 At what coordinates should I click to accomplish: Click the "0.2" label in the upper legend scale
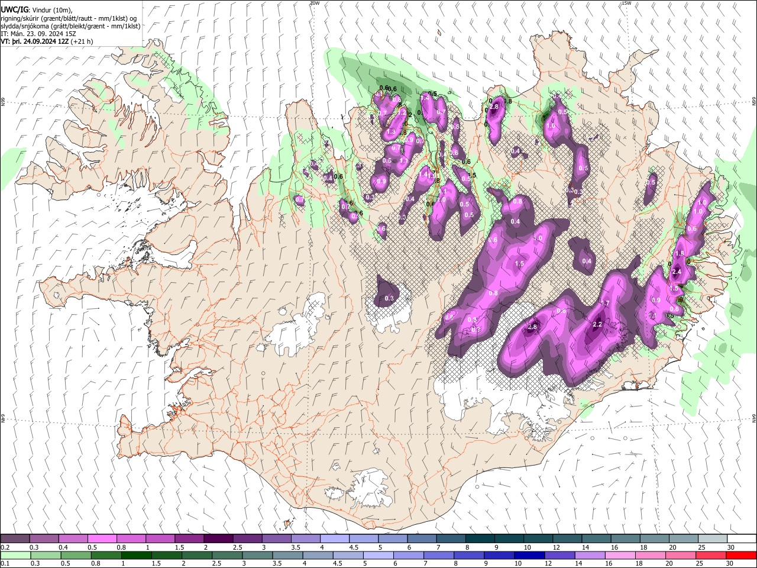(x=5, y=547)
